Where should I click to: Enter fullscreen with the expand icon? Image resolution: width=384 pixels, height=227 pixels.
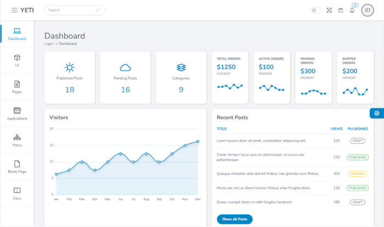point(329,10)
